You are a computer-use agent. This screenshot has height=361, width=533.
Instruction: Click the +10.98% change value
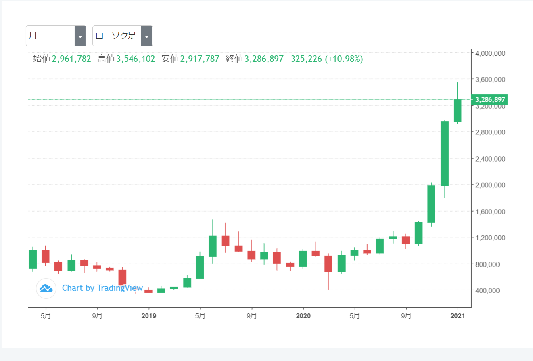(x=344, y=59)
